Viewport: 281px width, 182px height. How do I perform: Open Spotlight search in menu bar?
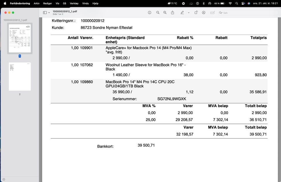237,4
